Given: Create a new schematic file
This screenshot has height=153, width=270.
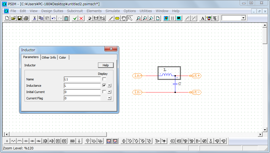Looking at the screenshot, I should pos(7,18).
